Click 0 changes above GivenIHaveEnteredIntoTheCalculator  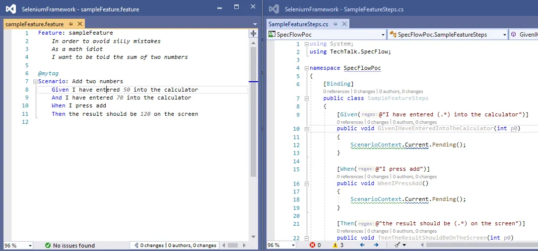pyautogui.click(x=378, y=122)
